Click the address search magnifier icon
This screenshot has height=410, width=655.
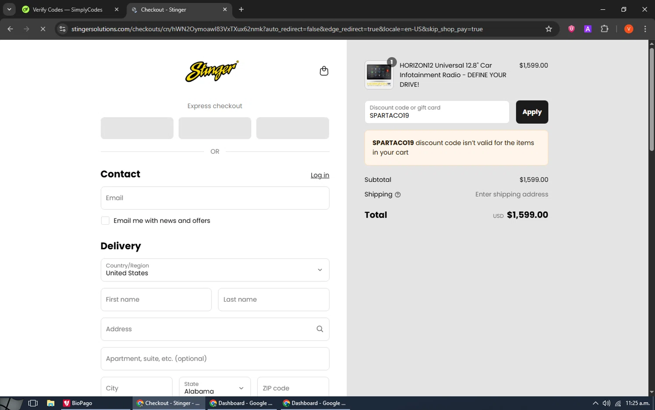pyautogui.click(x=320, y=329)
